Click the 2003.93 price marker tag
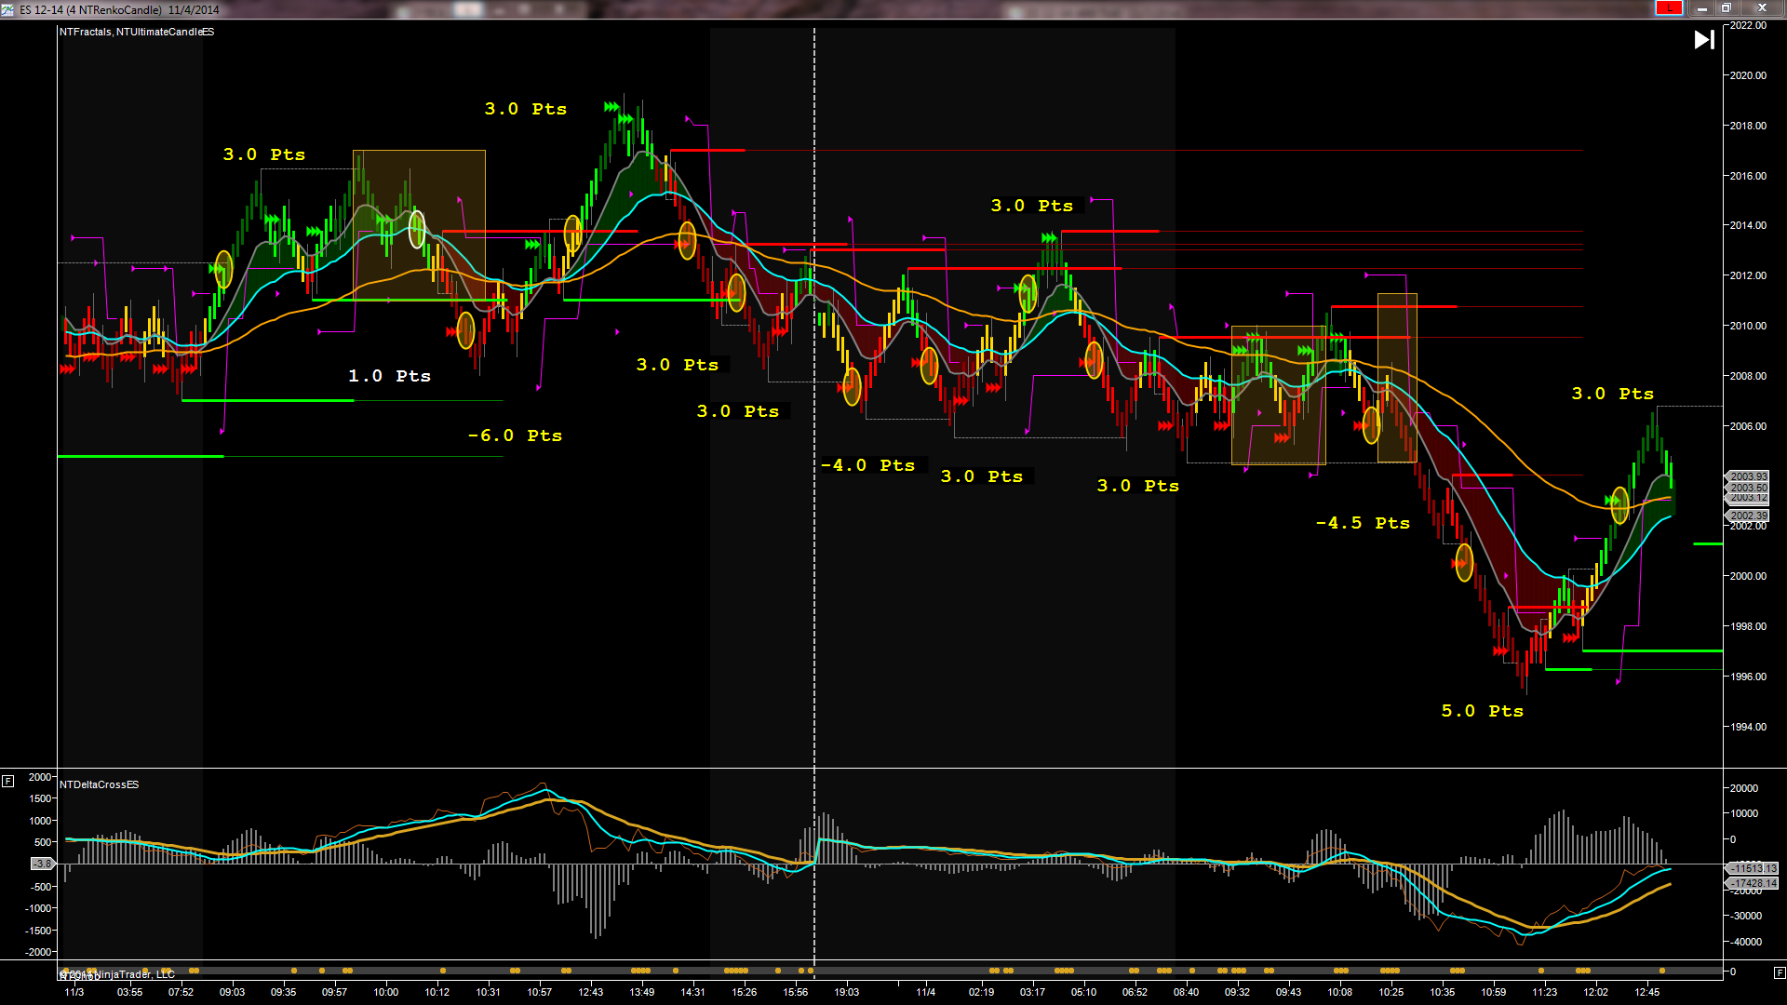The width and height of the screenshot is (1787, 1005). pyautogui.click(x=1748, y=476)
